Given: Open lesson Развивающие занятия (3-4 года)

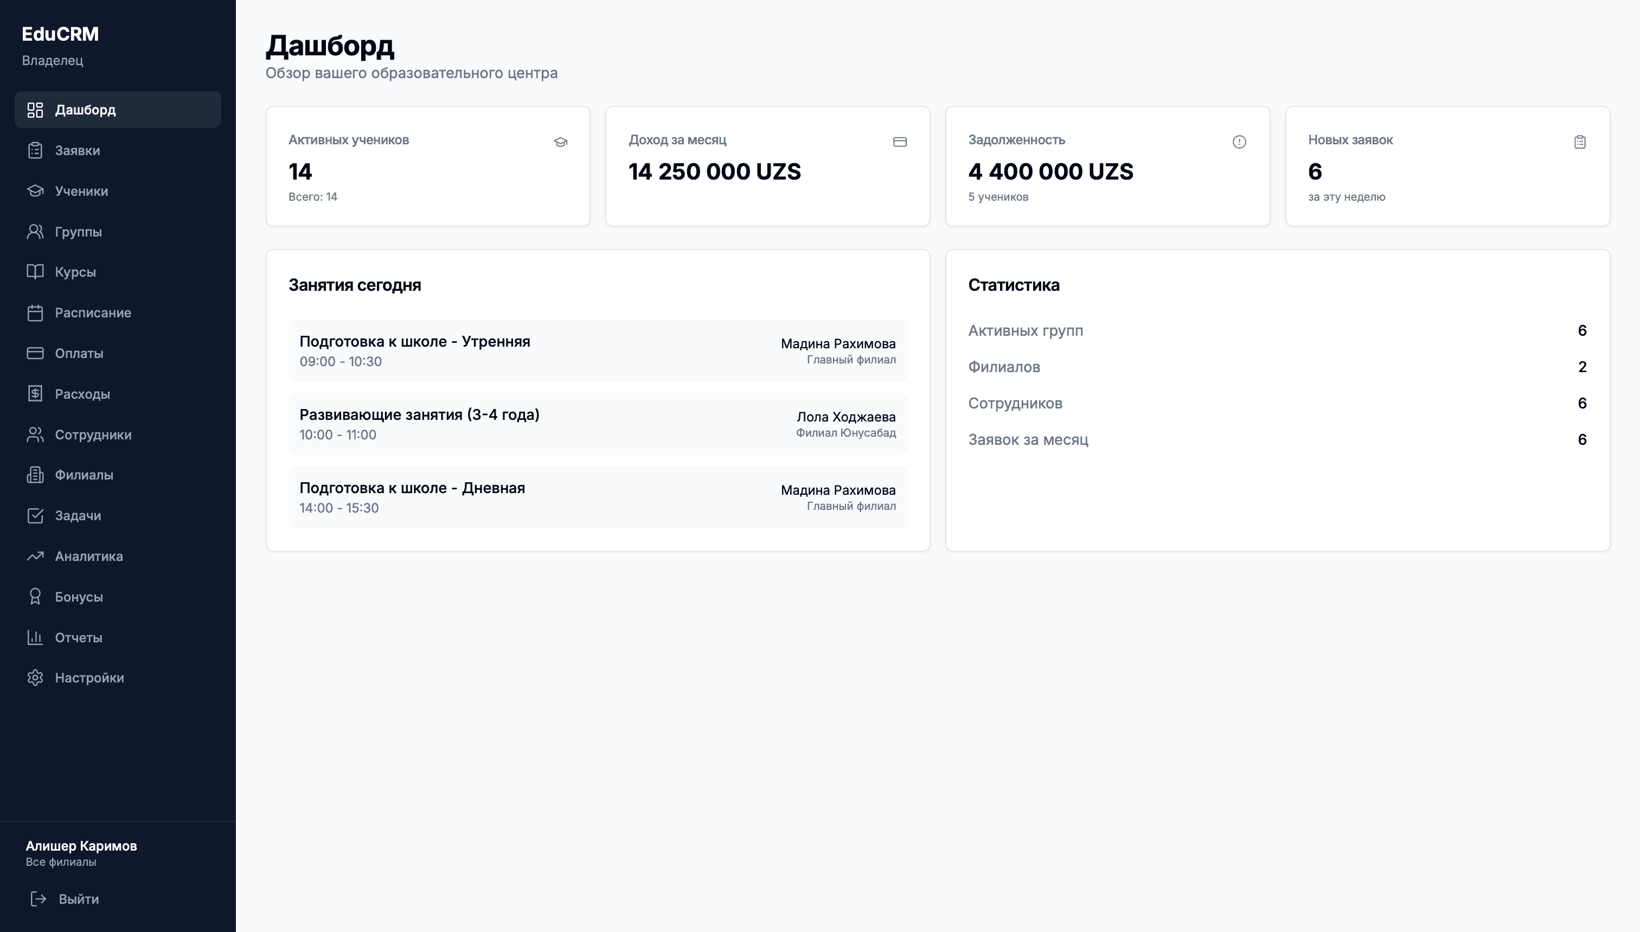Looking at the screenshot, I should (598, 424).
